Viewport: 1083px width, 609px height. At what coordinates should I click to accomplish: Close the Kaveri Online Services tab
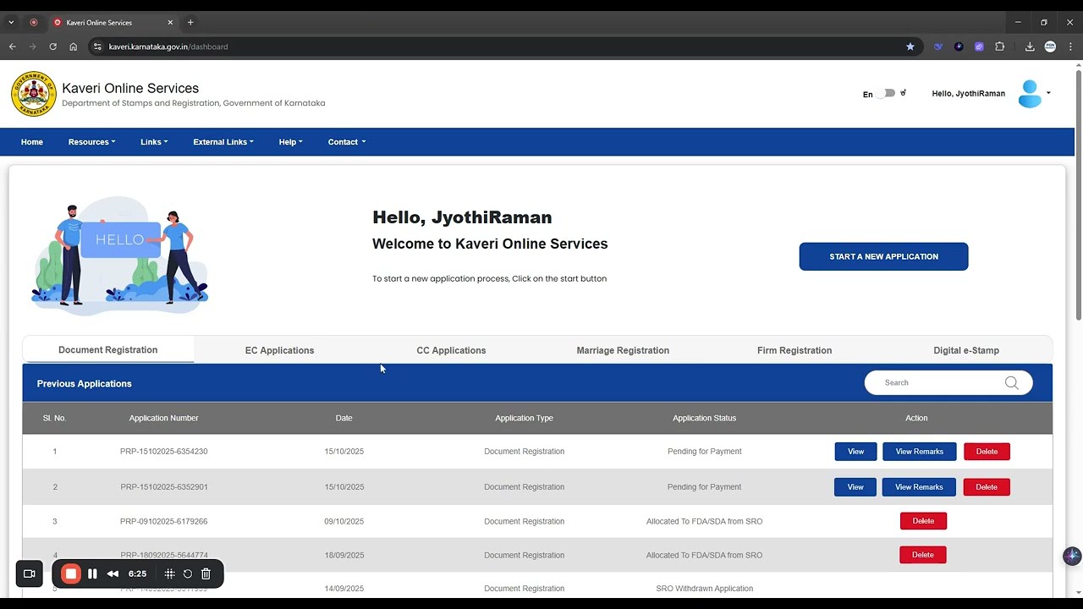pyautogui.click(x=170, y=23)
